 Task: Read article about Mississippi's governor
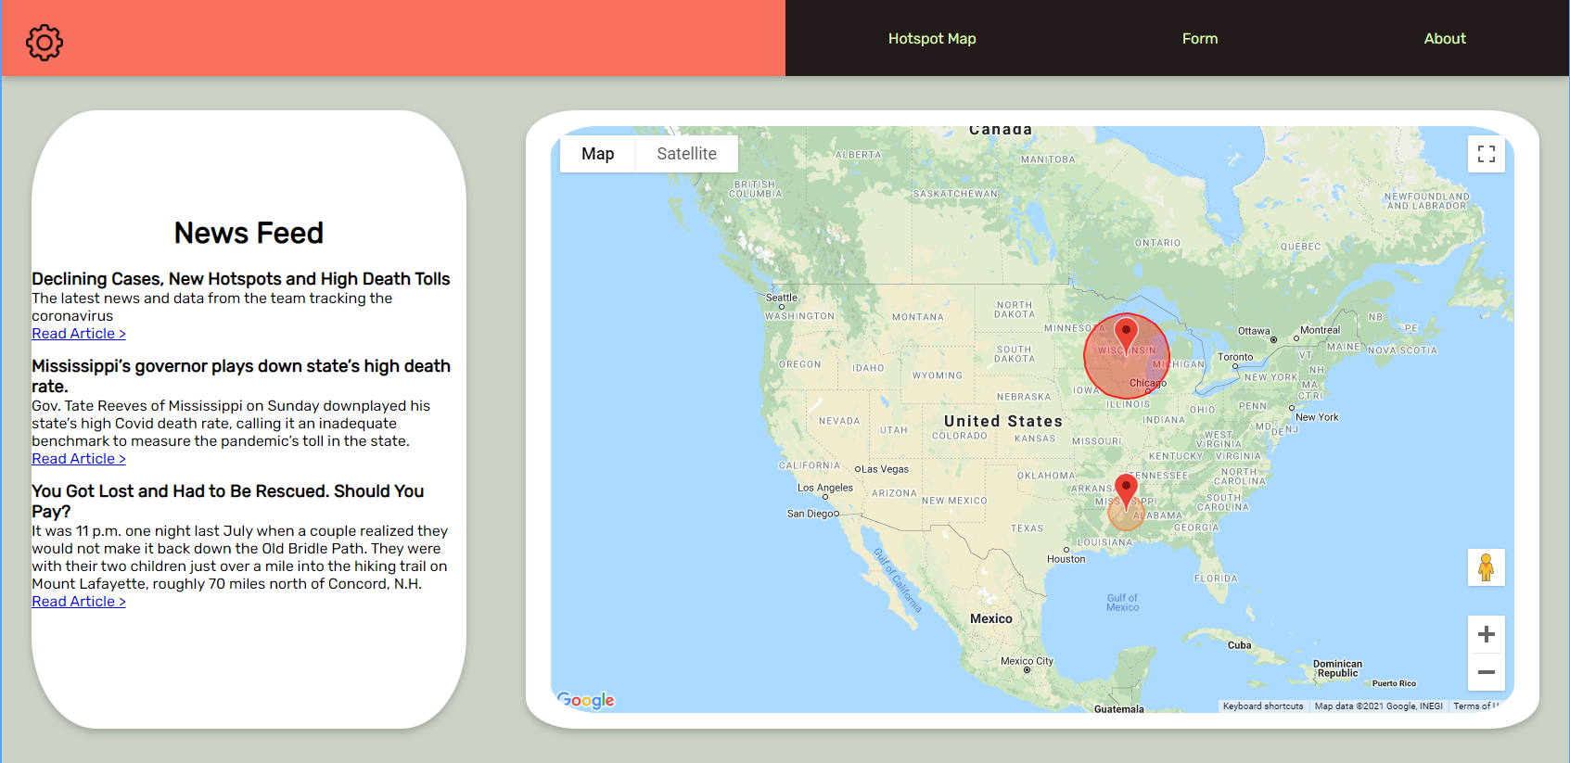click(79, 459)
